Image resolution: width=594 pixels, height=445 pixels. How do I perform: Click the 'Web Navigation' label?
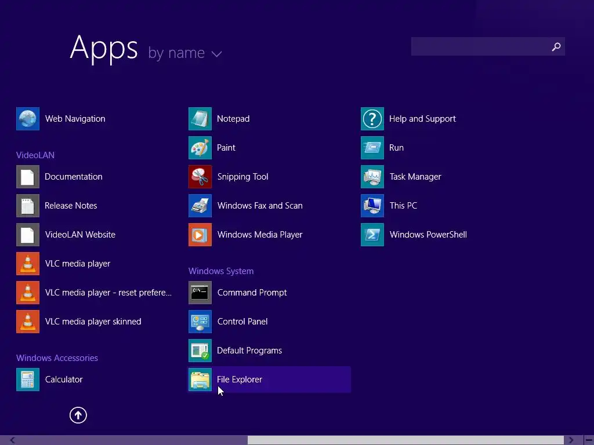(x=75, y=119)
